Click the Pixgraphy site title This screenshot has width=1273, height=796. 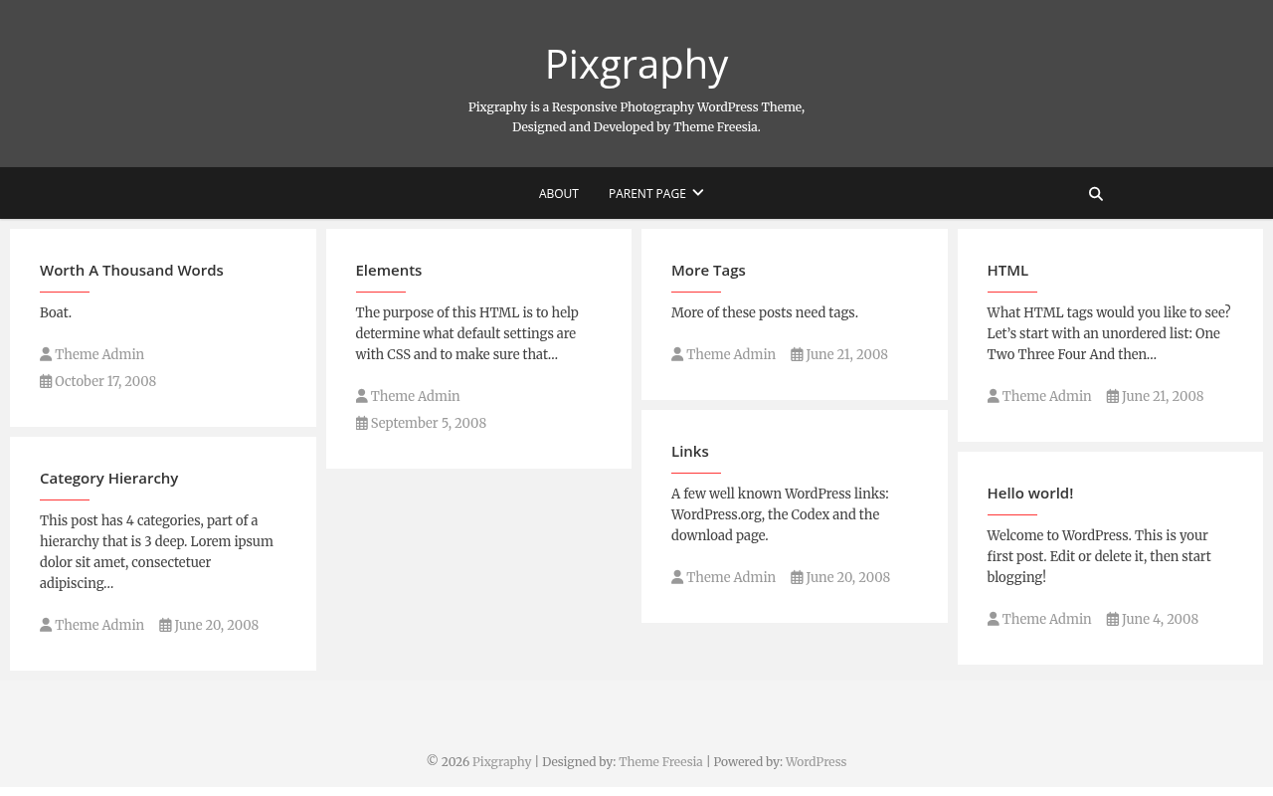tap(636, 64)
